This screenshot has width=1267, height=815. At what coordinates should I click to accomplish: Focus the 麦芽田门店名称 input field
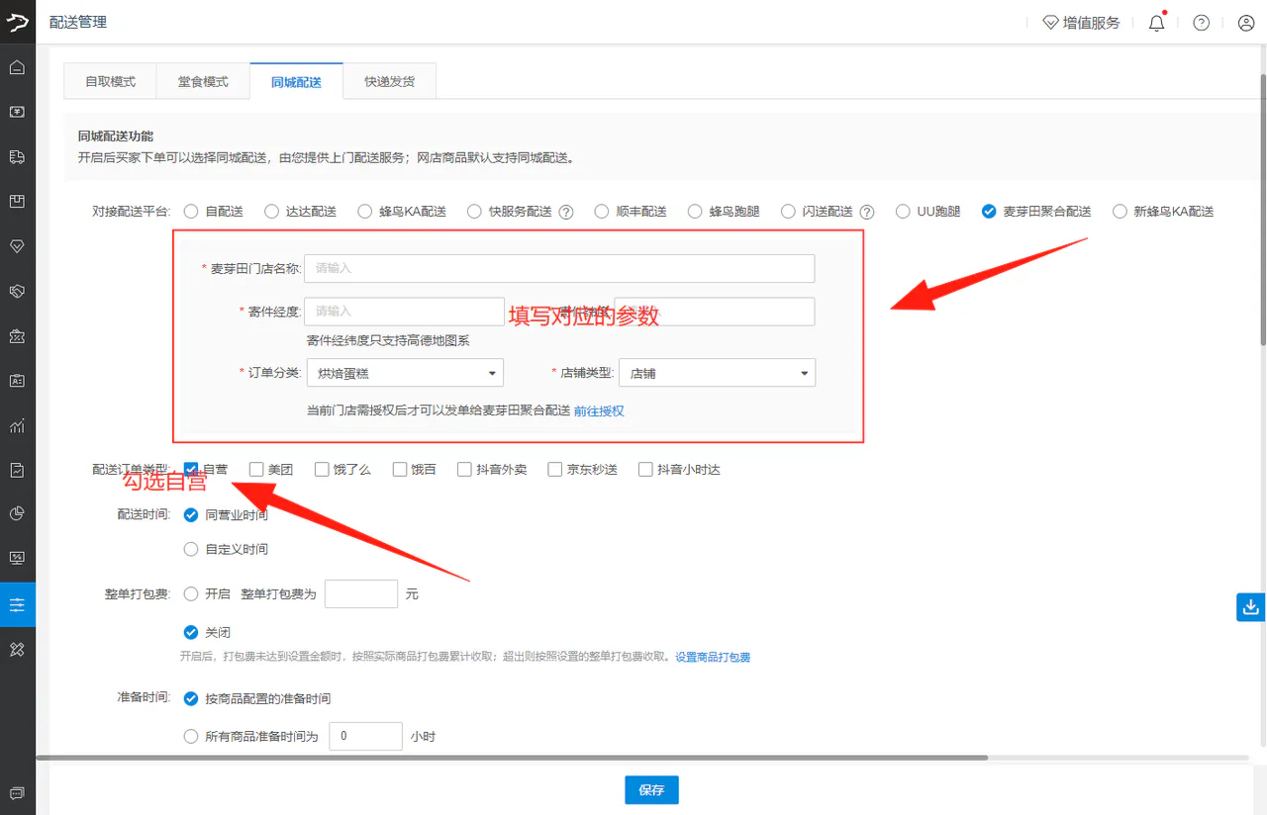tap(559, 268)
